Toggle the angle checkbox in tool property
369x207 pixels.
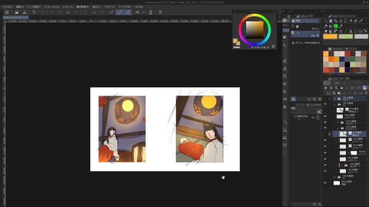pos(295,117)
